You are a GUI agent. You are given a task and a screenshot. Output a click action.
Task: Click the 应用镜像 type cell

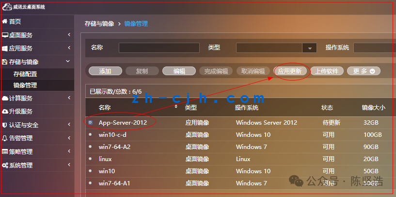[197, 123]
